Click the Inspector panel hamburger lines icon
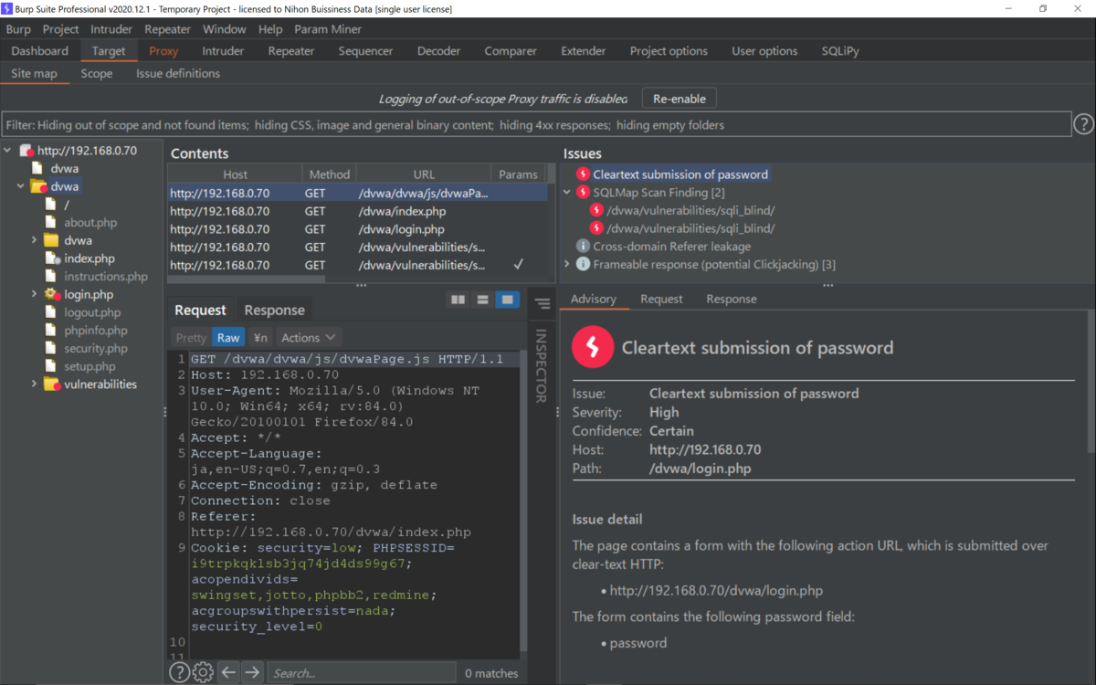1096x685 pixels. (x=543, y=303)
